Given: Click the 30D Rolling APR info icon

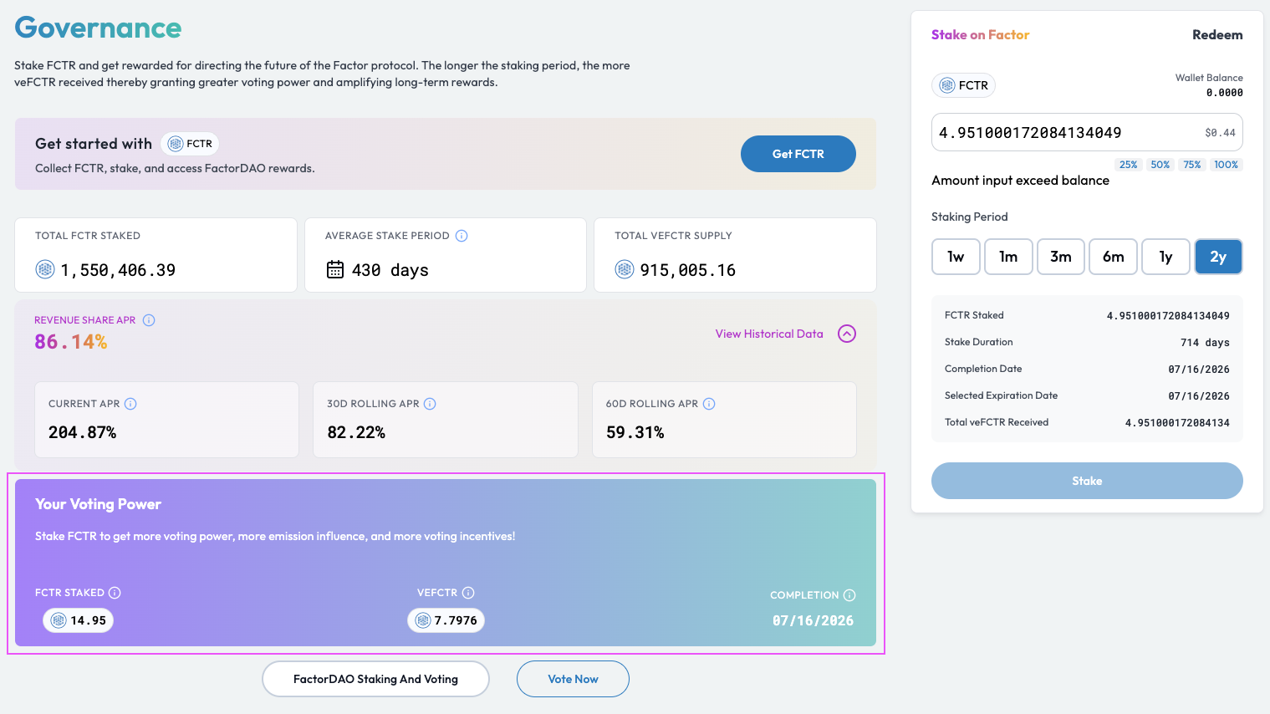Looking at the screenshot, I should pos(430,404).
